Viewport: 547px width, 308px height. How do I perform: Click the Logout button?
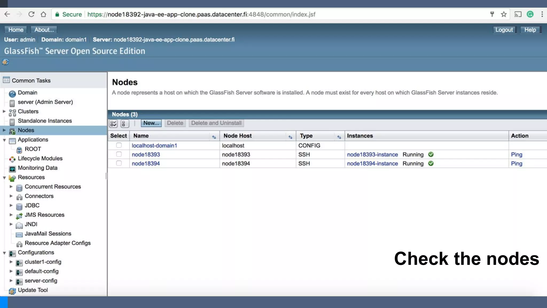pyautogui.click(x=504, y=30)
